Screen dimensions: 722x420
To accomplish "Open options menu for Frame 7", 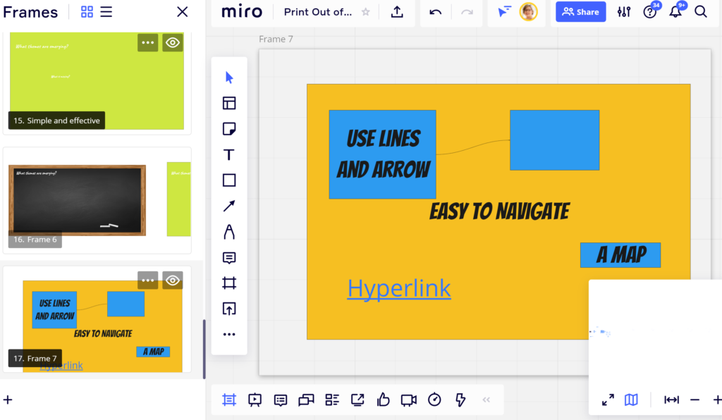I will [148, 280].
